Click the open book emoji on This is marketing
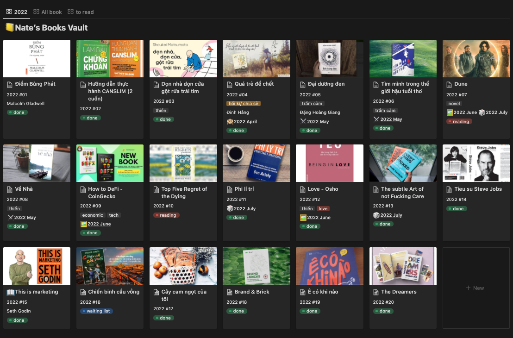 tap(11, 292)
